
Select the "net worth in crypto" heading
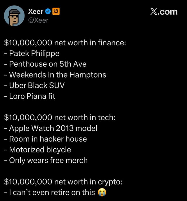(x=63, y=181)
